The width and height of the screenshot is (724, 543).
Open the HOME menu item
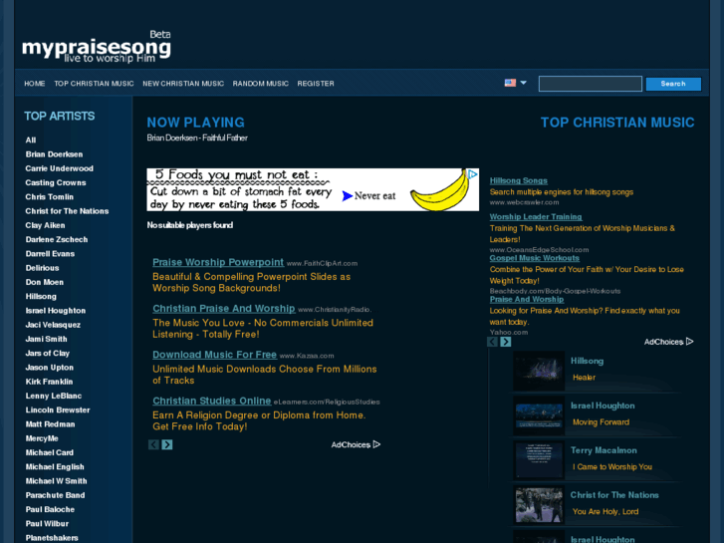(x=35, y=84)
